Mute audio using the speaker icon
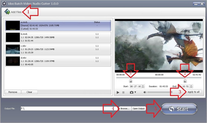This screenshot has height=123, width=207. (x=145, y=92)
